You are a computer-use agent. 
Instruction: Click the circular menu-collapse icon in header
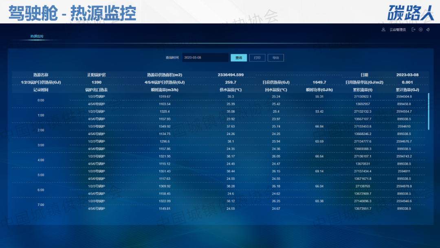[x=420, y=29]
